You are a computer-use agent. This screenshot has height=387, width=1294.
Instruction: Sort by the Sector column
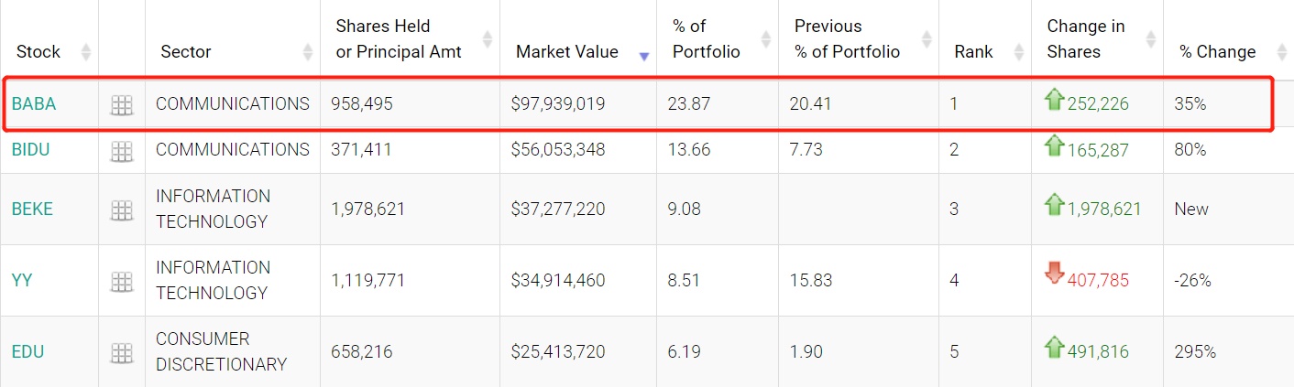(x=185, y=52)
